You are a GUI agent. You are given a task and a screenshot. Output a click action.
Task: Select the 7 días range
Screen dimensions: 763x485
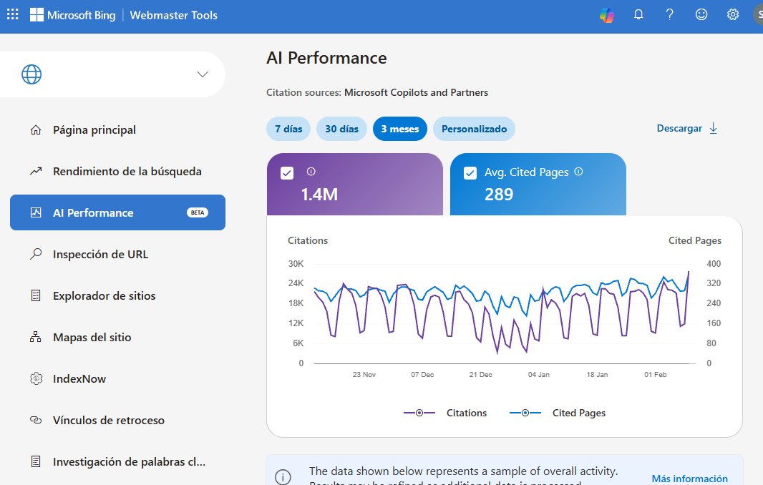click(x=288, y=129)
